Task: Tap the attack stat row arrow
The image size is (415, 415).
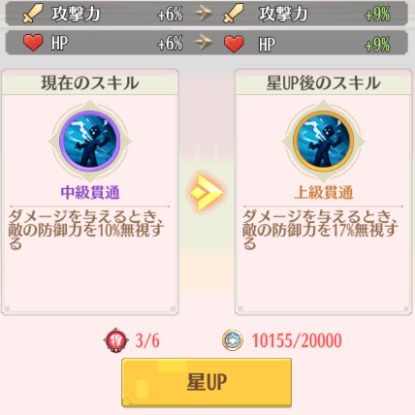Action: [203, 14]
